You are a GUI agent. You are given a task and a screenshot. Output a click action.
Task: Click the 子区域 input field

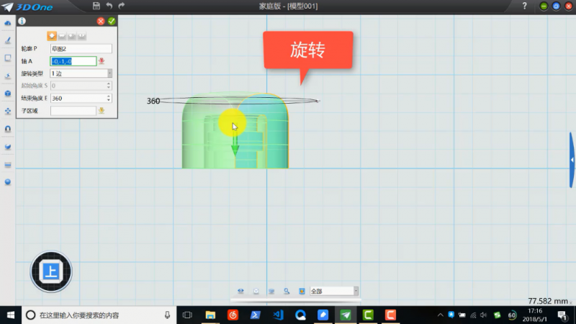click(x=73, y=111)
